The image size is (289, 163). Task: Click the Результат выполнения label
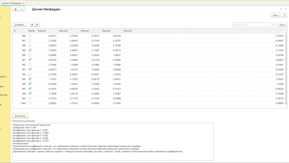24,121
